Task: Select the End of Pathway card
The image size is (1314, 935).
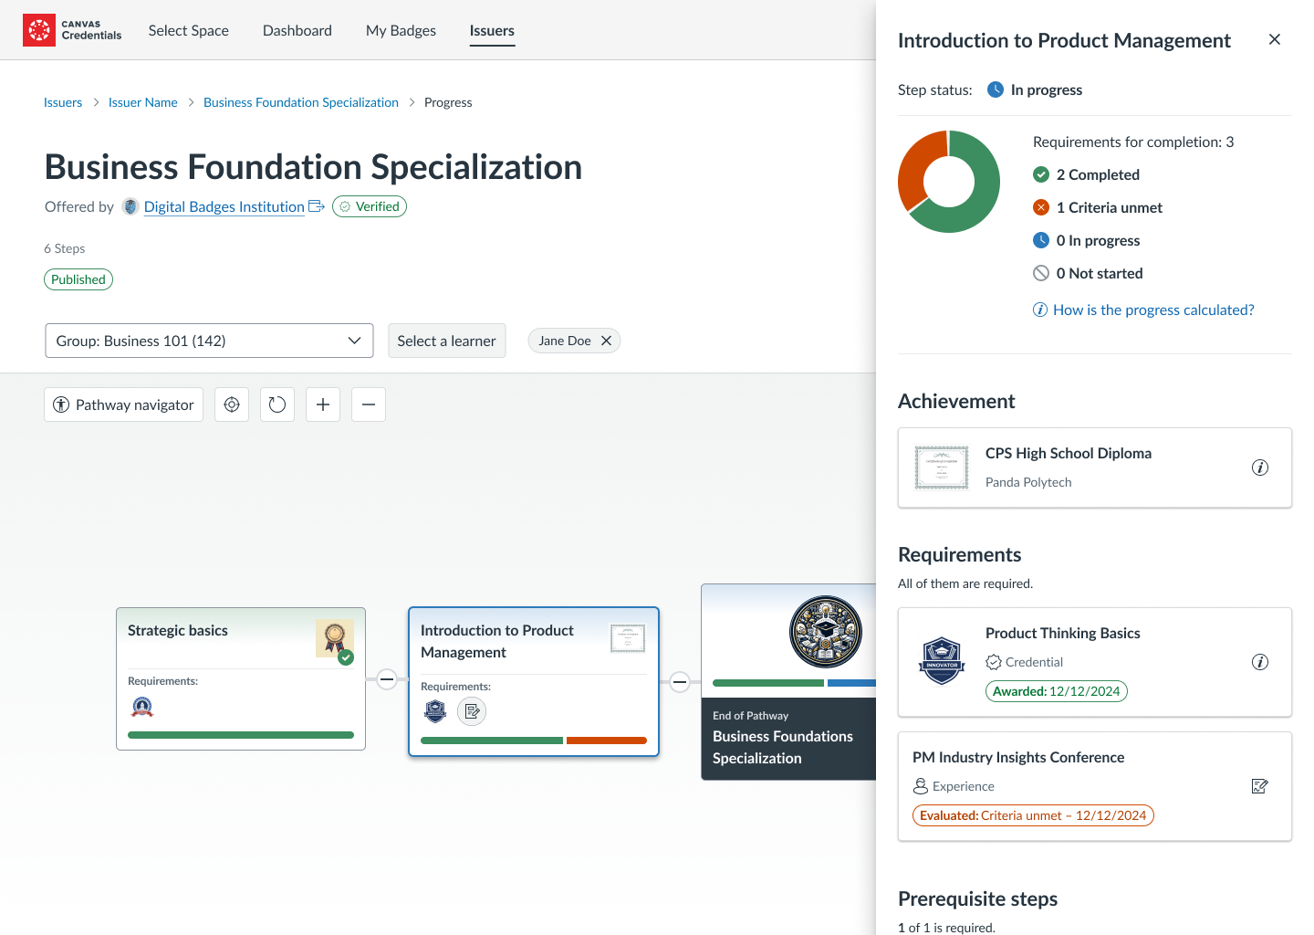Action: point(788,682)
